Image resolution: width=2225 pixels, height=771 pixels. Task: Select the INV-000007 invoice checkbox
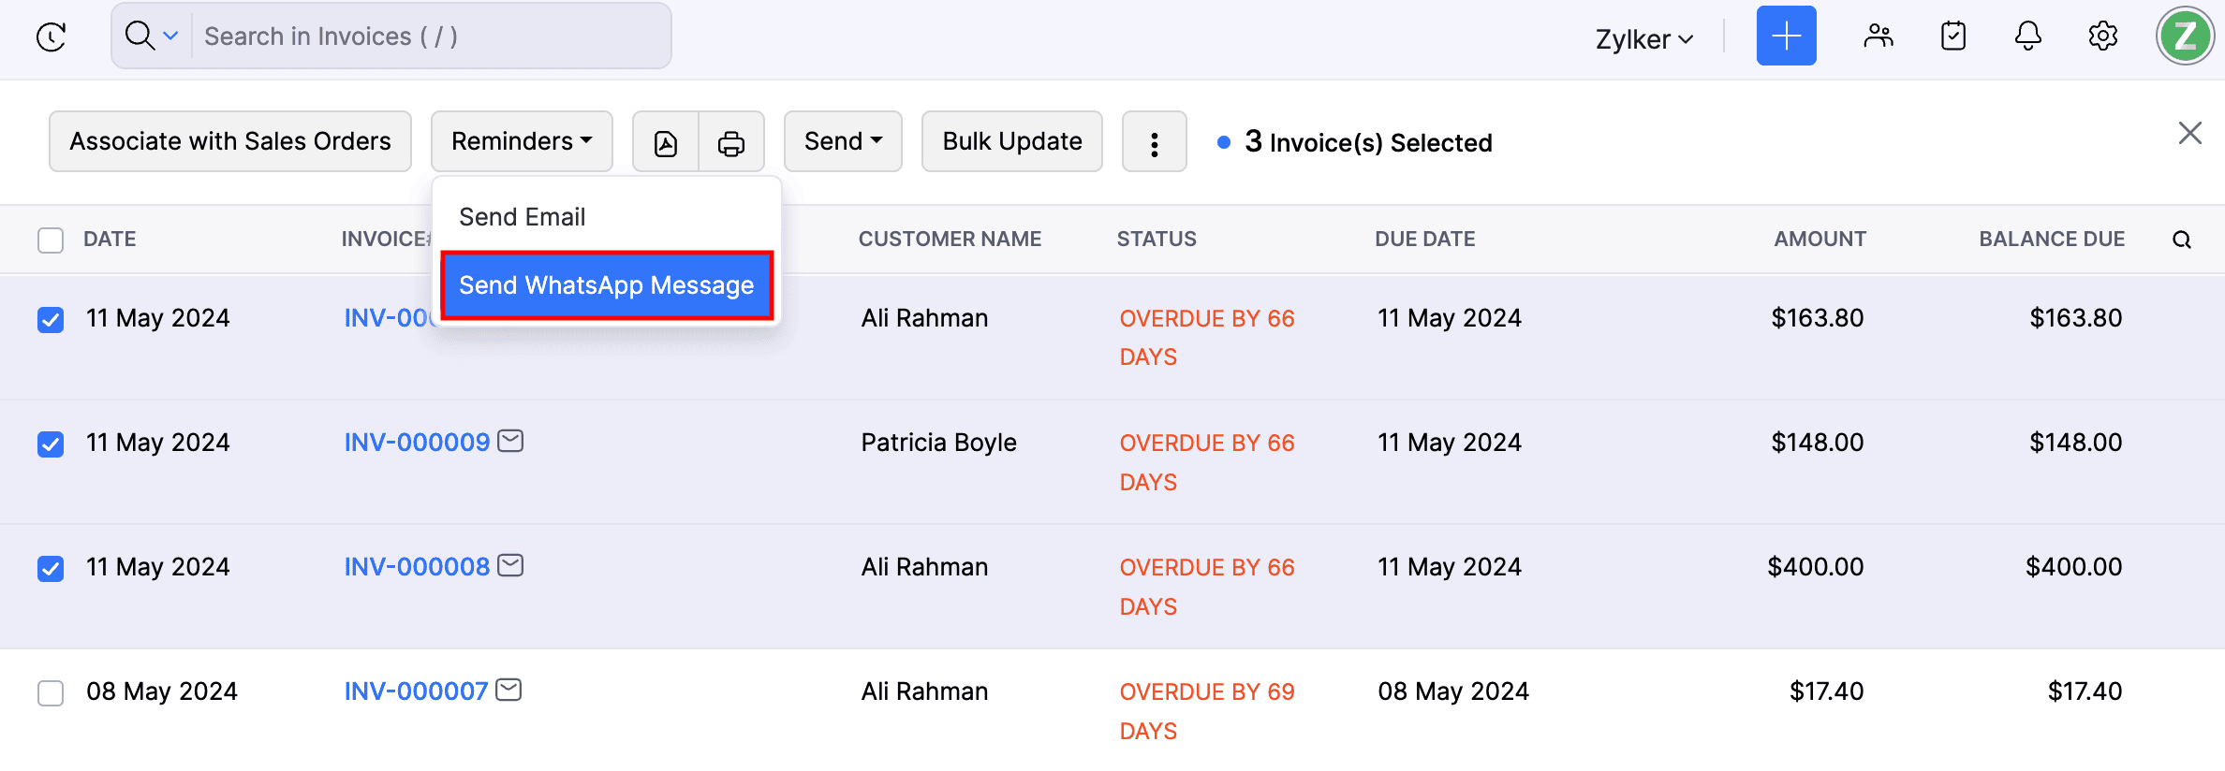point(51,693)
